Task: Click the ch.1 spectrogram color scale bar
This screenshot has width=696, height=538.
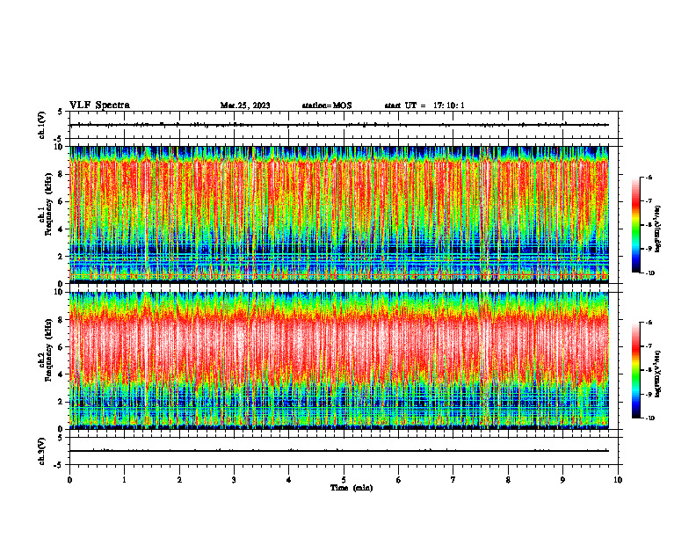Action: click(635, 225)
